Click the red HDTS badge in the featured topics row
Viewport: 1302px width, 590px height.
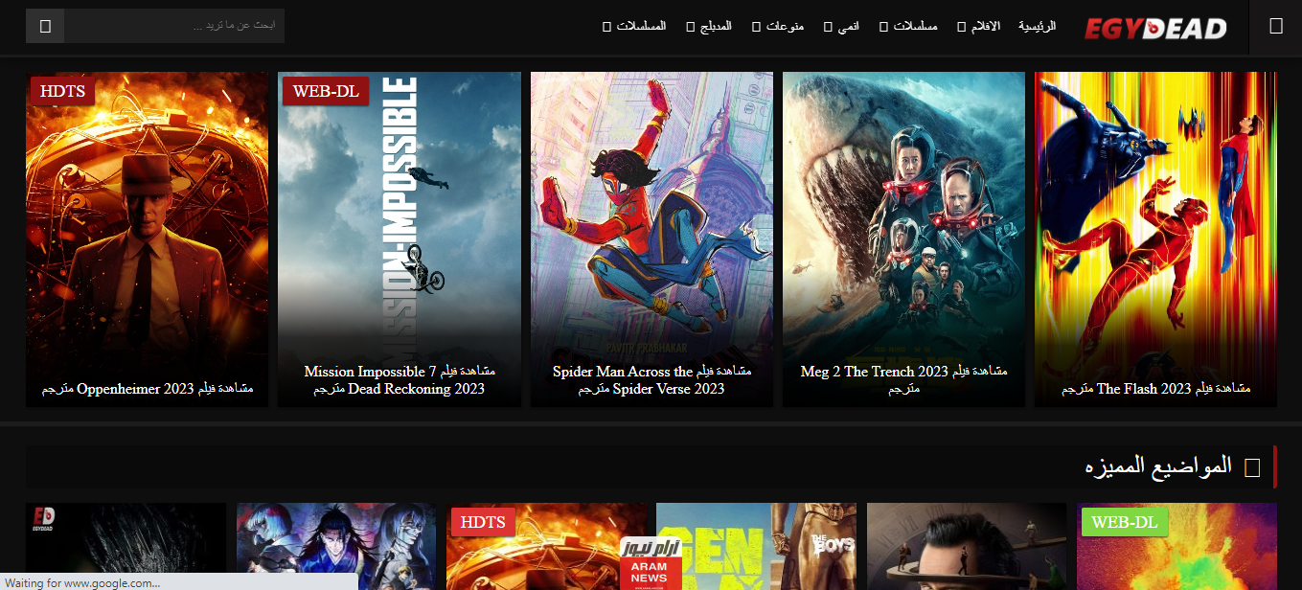(x=483, y=522)
